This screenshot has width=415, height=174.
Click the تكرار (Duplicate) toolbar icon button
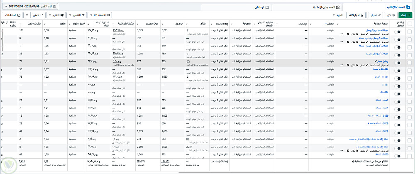coord(389,15)
